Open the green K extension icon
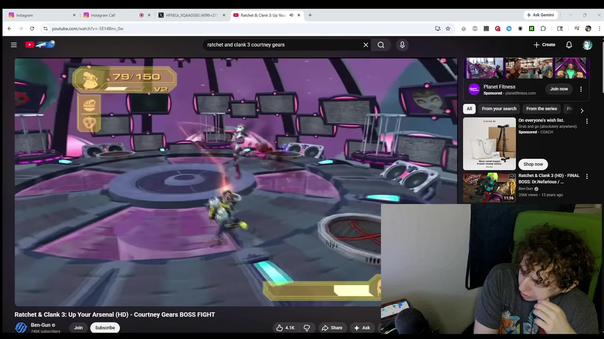 click(x=531, y=29)
